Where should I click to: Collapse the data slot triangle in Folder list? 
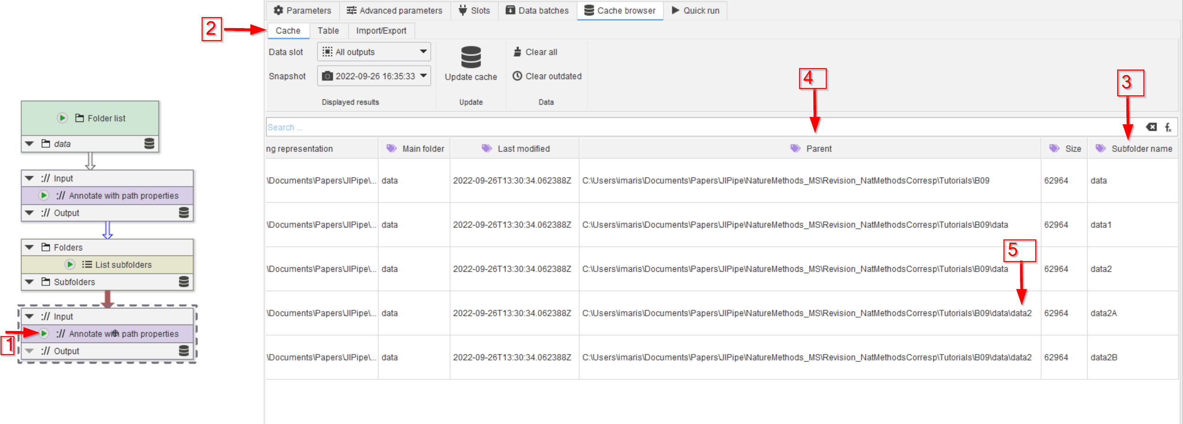pos(29,144)
